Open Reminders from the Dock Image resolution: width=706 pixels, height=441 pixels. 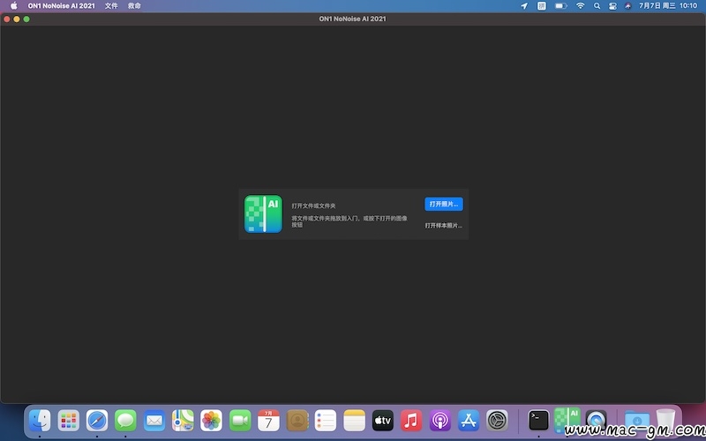pyautogui.click(x=326, y=421)
